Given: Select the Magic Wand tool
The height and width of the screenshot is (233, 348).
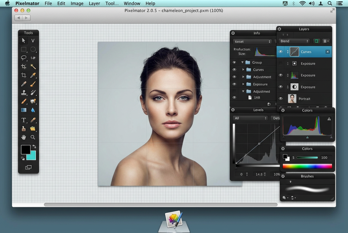Looking at the screenshot, I should point(33,66).
